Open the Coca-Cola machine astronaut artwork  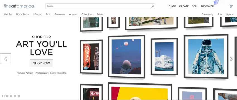pos(91,57)
